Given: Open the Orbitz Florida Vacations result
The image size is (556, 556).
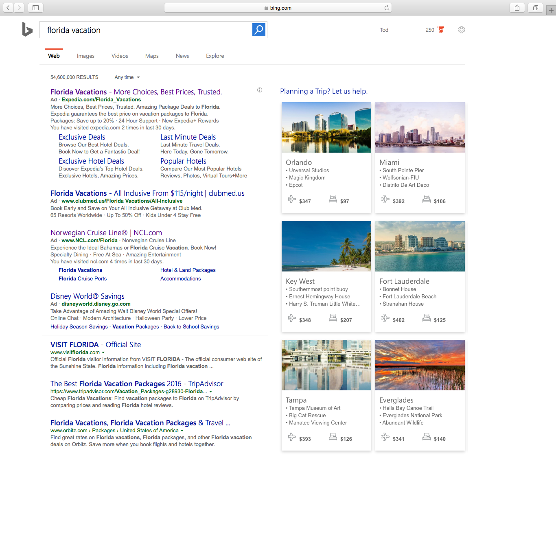Looking at the screenshot, I should (140, 423).
